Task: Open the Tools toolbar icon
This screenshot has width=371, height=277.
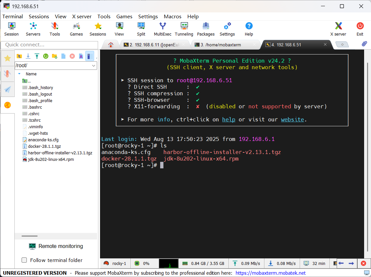Action: click(x=55, y=29)
